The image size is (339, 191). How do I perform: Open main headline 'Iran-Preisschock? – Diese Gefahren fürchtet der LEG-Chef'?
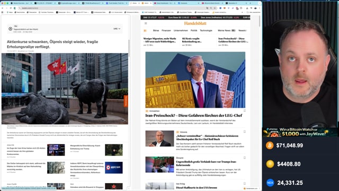(x=194, y=116)
